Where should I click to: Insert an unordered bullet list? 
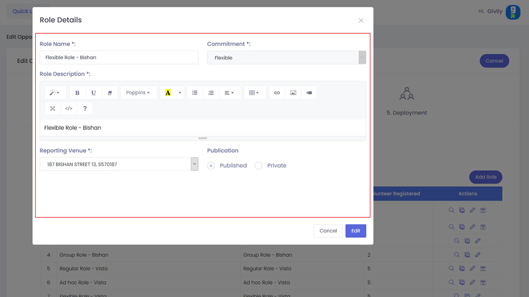195,93
